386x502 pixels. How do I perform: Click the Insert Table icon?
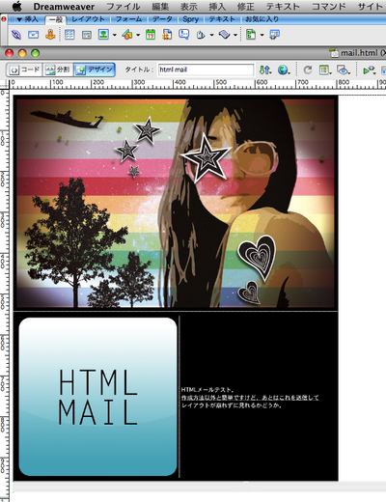point(69,35)
